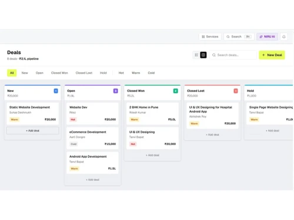Click Warm tag on Hospital Android App deal
This screenshot has width=294, height=220.
(194, 124)
